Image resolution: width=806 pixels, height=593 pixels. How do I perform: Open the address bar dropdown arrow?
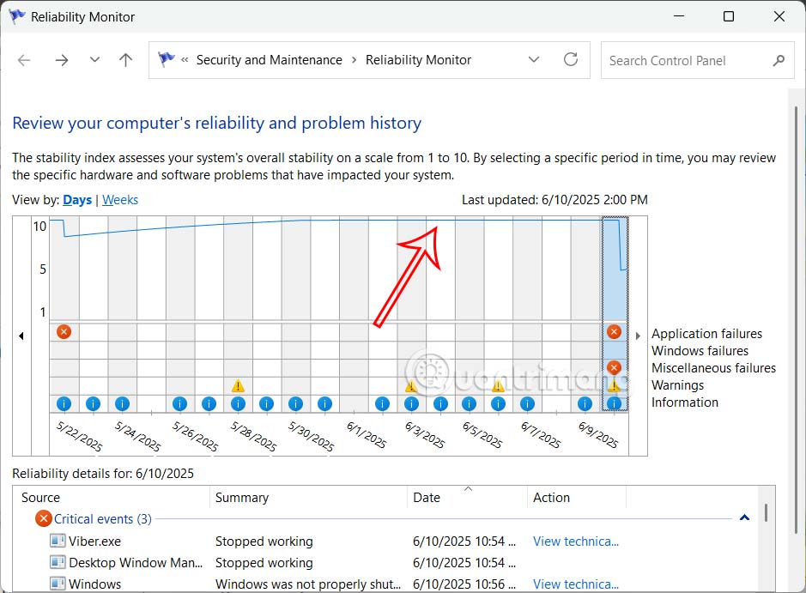tap(534, 60)
